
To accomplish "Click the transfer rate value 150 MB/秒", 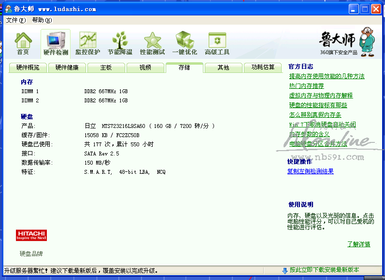I will point(97,163).
